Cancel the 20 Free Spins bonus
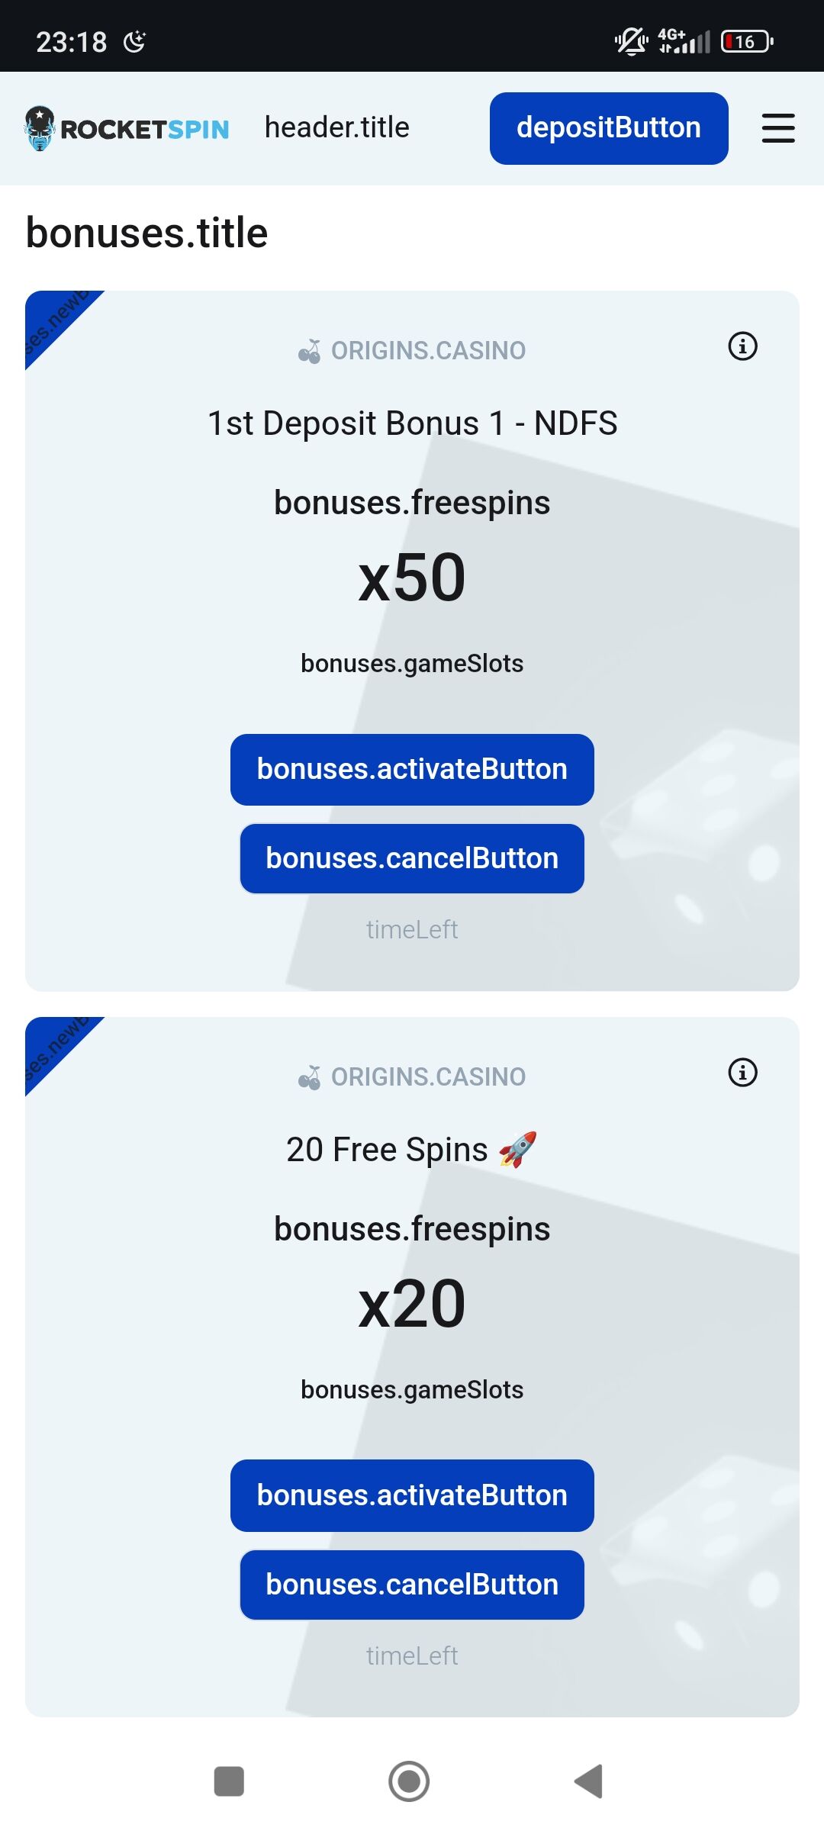The height and width of the screenshot is (1831, 824). tap(412, 1585)
